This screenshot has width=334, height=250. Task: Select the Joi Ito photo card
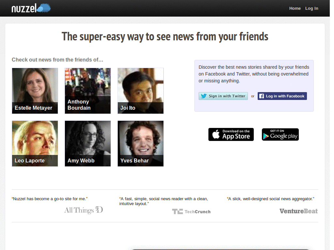point(141,91)
